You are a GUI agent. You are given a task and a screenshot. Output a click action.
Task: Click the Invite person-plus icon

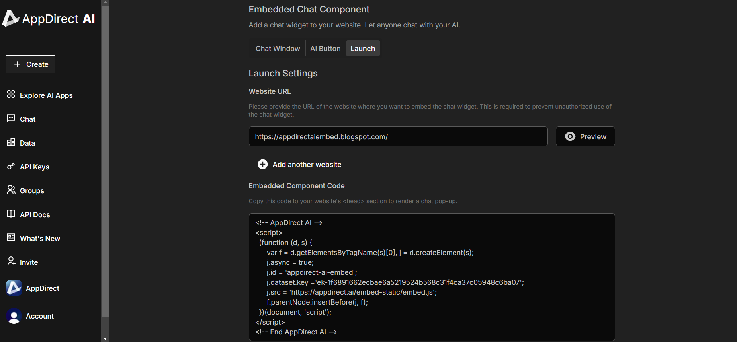pyautogui.click(x=11, y=261)
